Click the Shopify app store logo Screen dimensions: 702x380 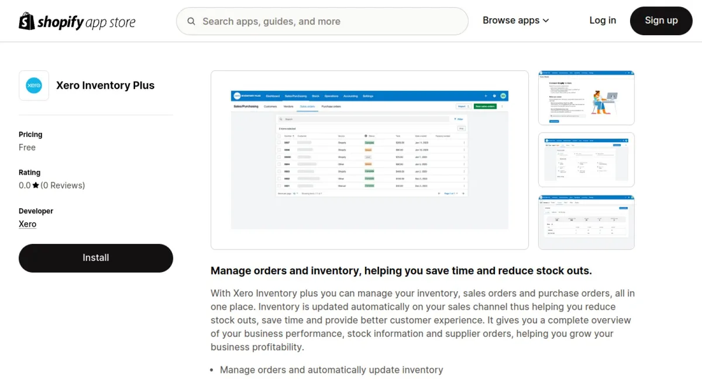coord(77,22)
